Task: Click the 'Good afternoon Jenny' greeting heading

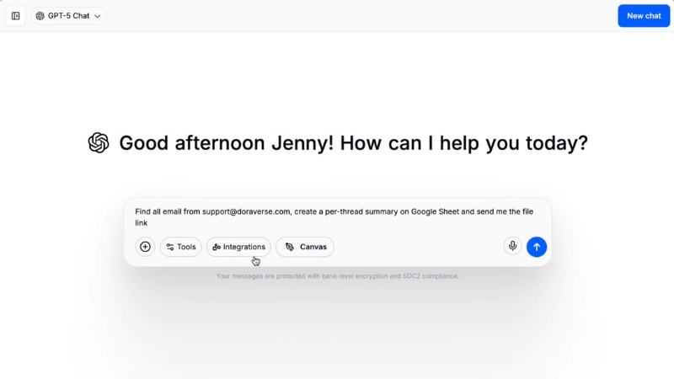Action: pos(353,142)
